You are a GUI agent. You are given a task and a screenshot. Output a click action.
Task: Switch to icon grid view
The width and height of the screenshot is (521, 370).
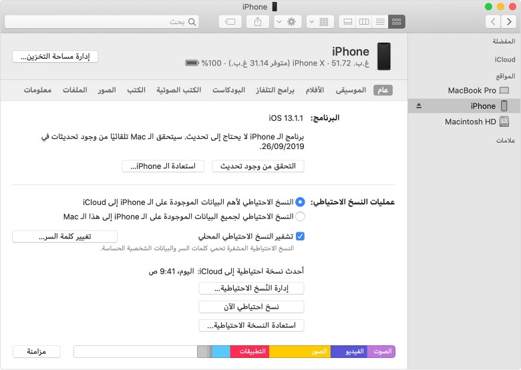(x=396, y=22)
